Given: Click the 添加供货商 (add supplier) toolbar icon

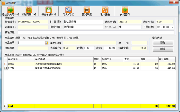Looking at the screenshot, I should click(11, 10).
